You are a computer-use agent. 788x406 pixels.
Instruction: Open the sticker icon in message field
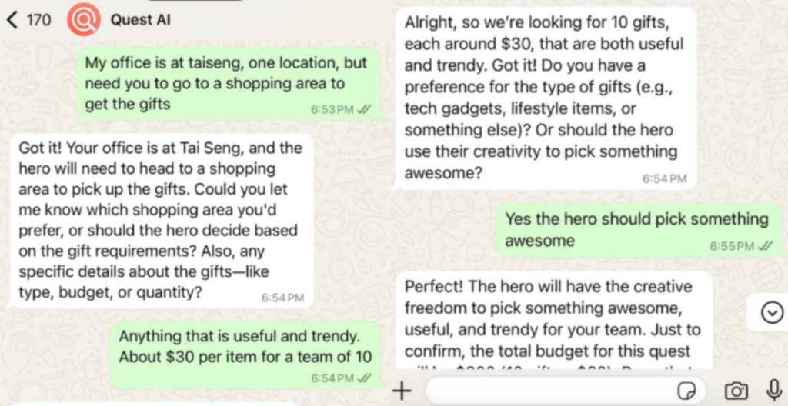coord(686,391)
